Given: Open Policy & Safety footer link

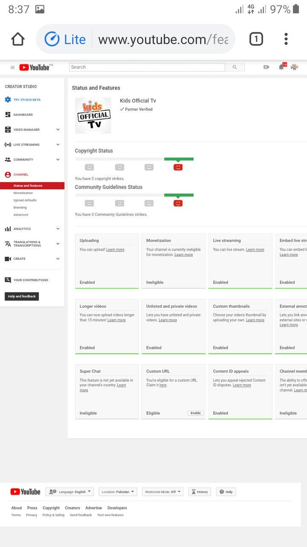Looking at the screenshot, I should pos(54,515).
